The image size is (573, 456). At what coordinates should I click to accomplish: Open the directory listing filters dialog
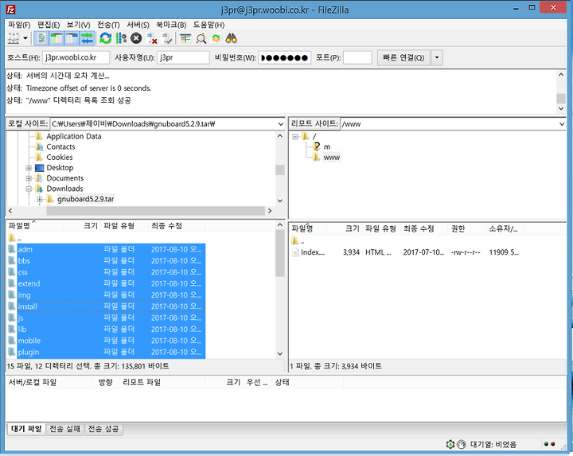tap(185, 38)
